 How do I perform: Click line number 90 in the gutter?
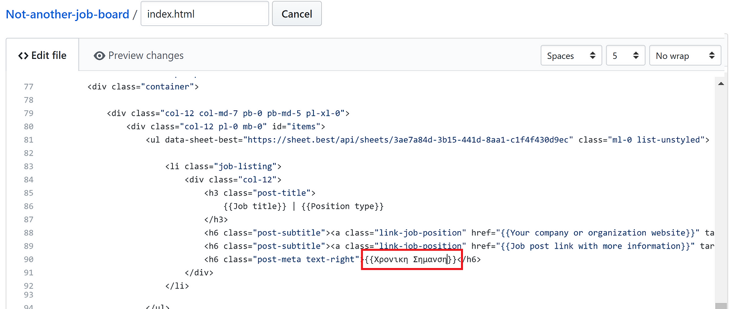(28, 259)
